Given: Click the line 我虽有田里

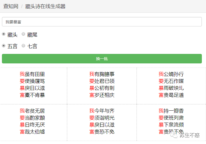Looking at the screenshot, I should click(32, 74).
